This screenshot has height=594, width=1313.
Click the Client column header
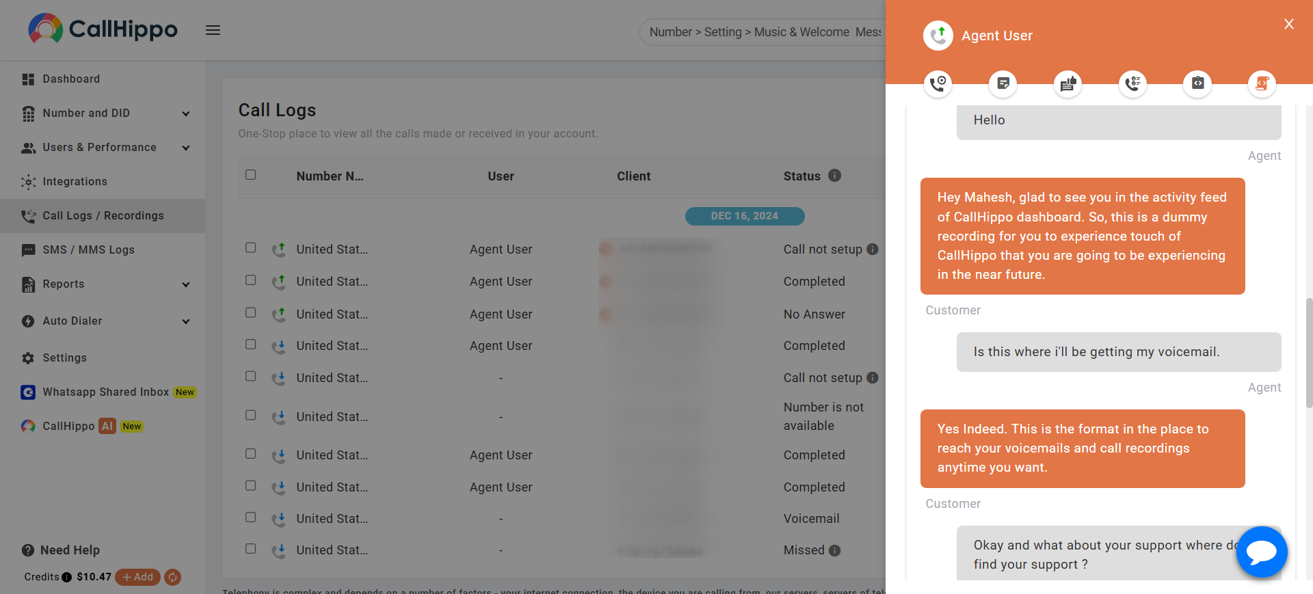pyautogui.click(x=633, y=176)
